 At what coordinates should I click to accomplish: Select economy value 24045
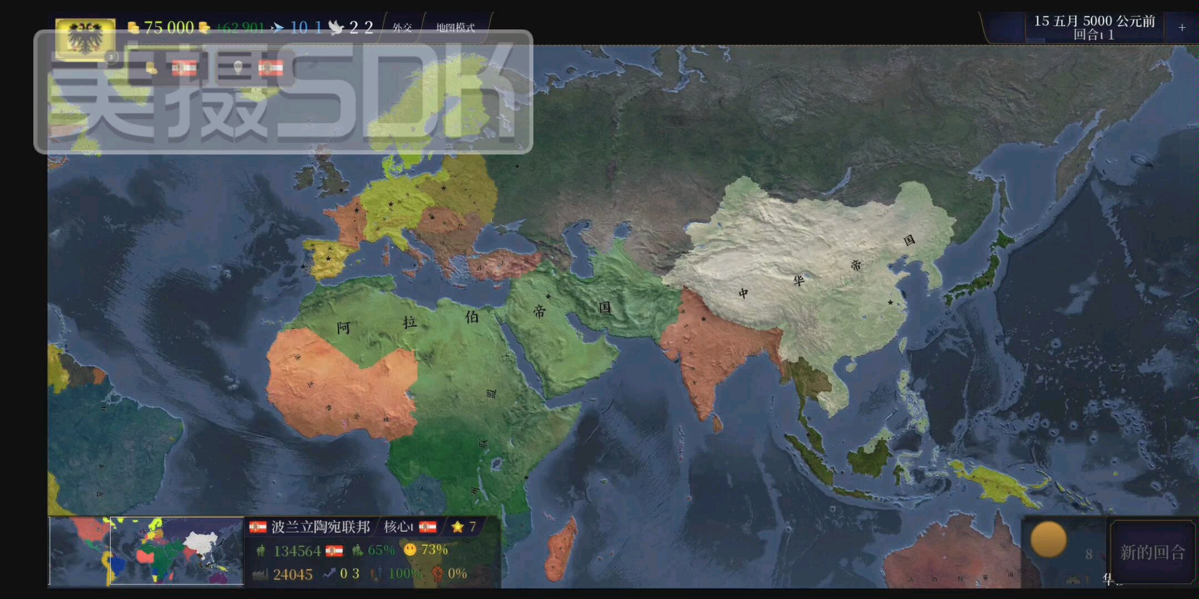click(293, 574)
